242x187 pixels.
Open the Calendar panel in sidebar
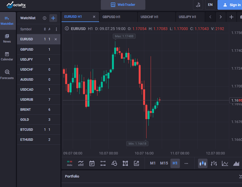pyautogui.click(x=7, y=56)
